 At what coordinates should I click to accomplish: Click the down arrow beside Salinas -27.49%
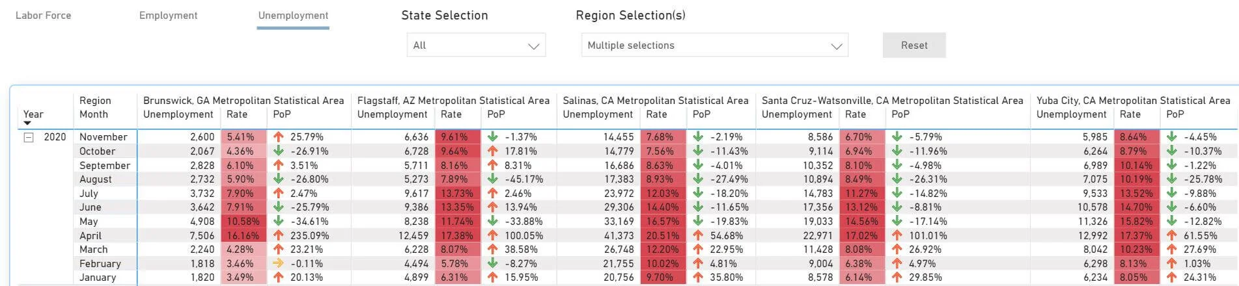point(698,179)
